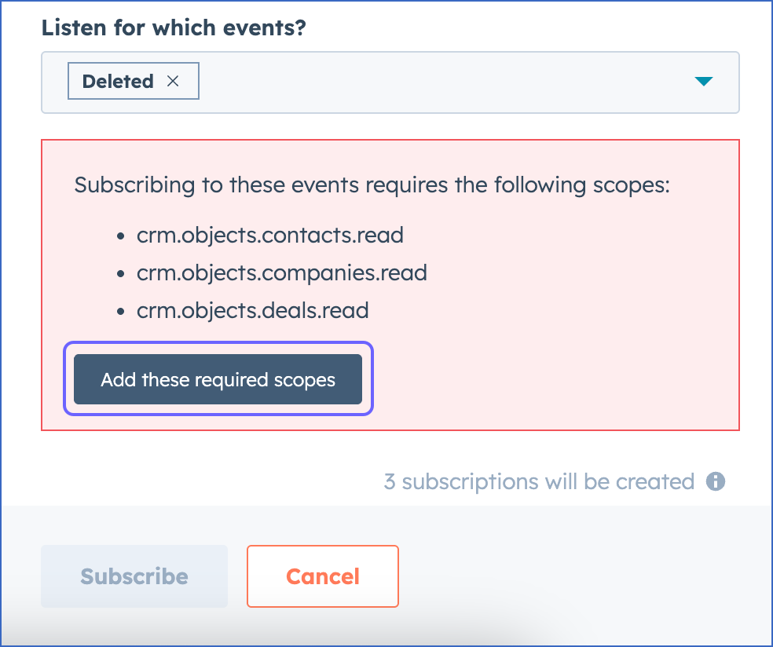The height and width of the screenshot is (647, 773).
Task: Click the "Listen for which events?" label
Action: click(174, 27)
